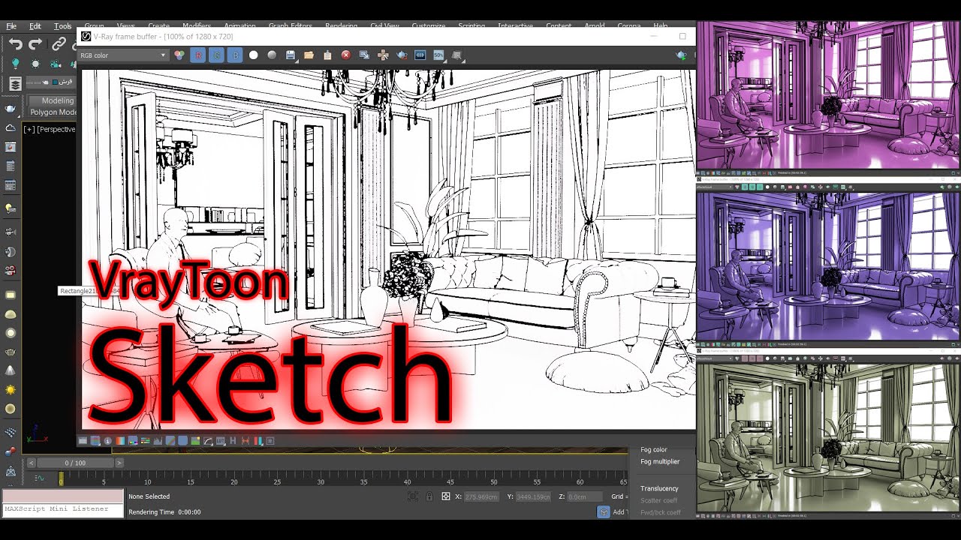This screenshot has width=961, height=540.
Task: Click the olive render thumbnail at bottom right
Action: coord(828,437)
